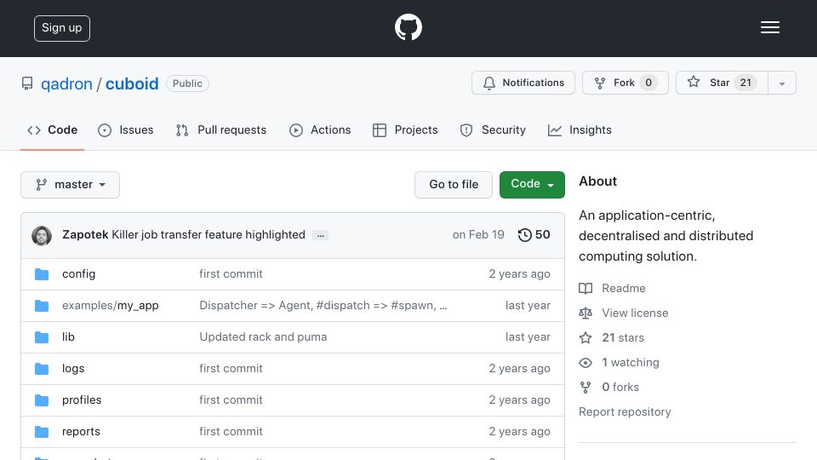Click the Projects table icon

(x=380, y=130)
